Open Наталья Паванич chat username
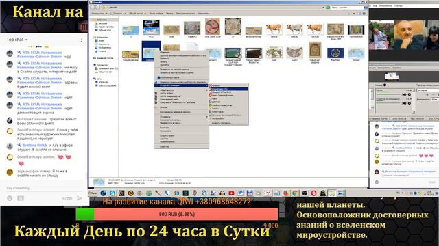 coord(32,119)
